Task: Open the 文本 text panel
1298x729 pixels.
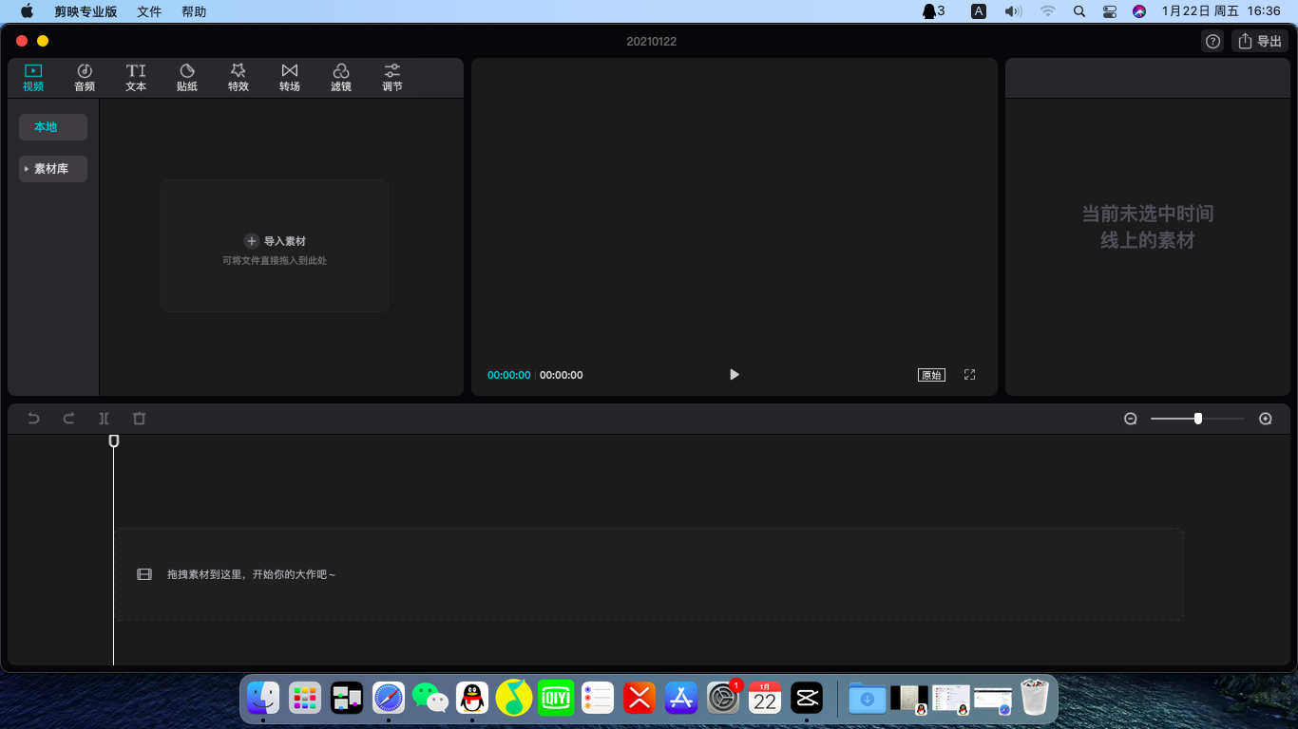Action: pyautogui.click(x=136, y=77)
